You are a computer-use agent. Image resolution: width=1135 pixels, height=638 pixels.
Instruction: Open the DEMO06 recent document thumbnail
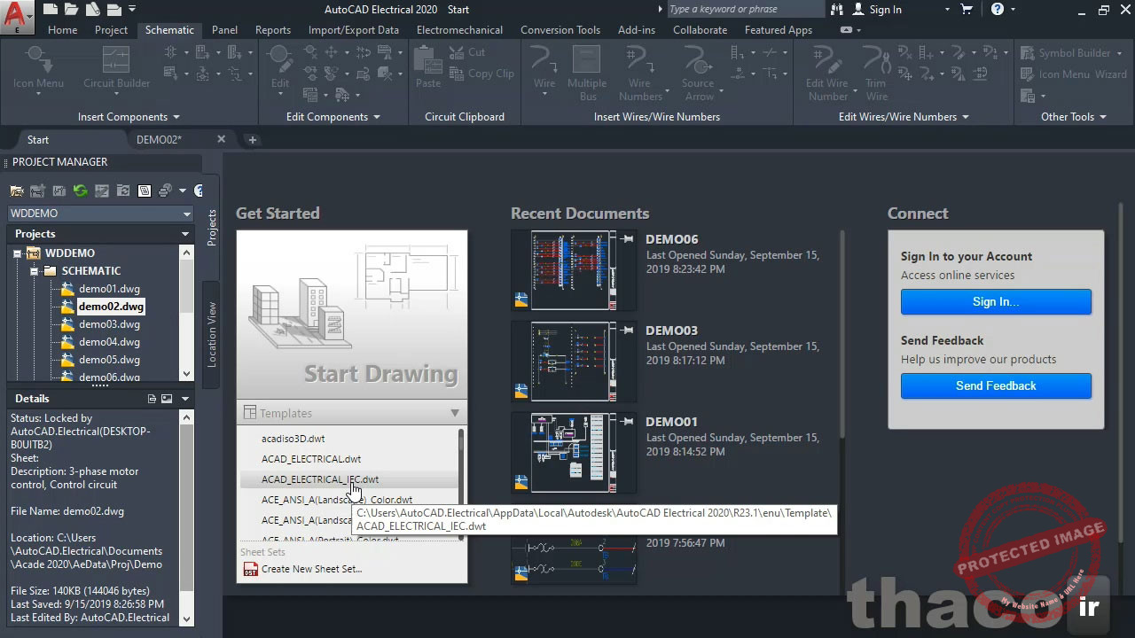(573, 269)
